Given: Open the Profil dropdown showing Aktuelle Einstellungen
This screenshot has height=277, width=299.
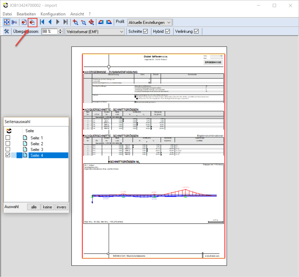Looking at the screenshot, I should click(x=149, y=22).
